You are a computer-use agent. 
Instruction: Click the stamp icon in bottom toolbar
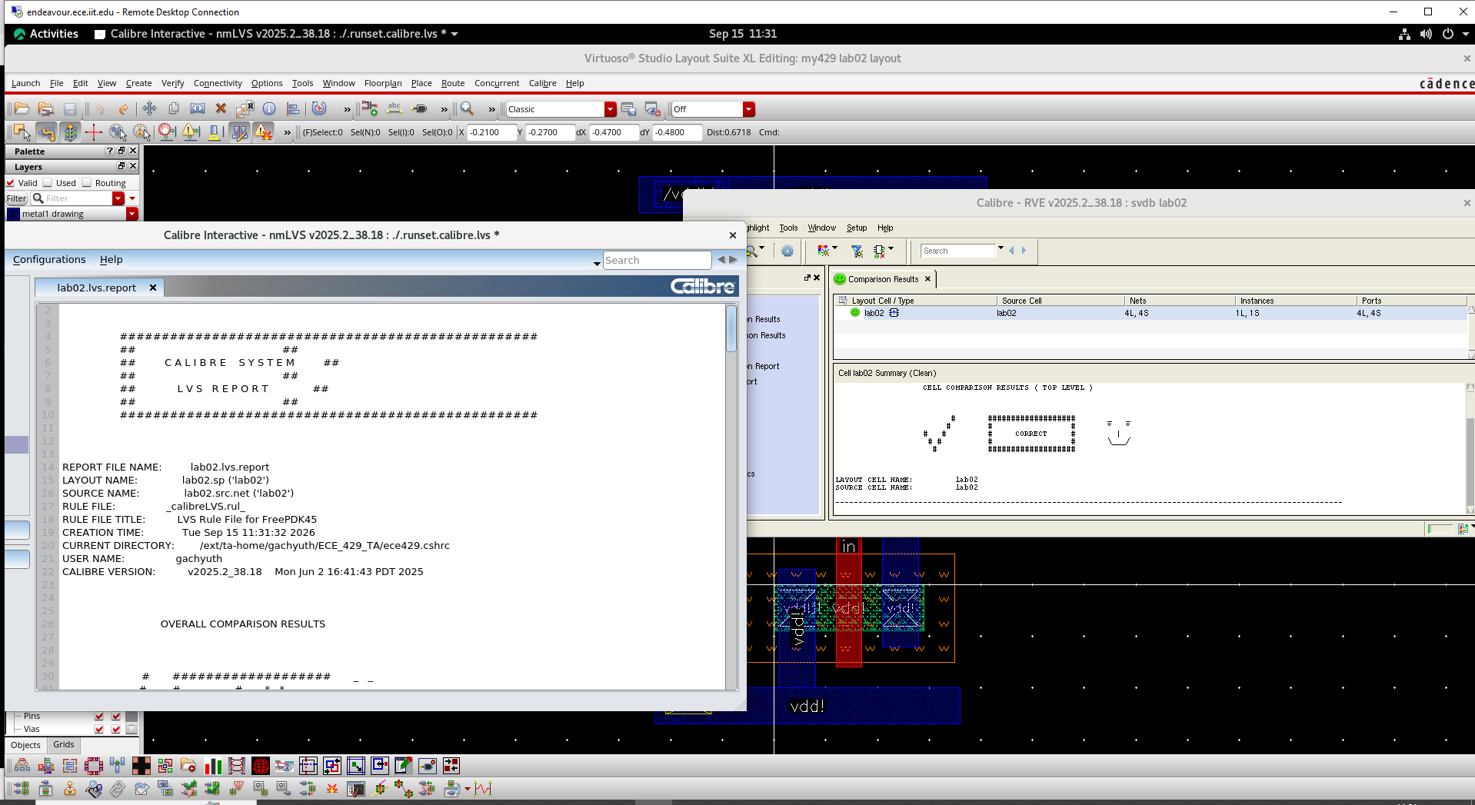(69, 789)
